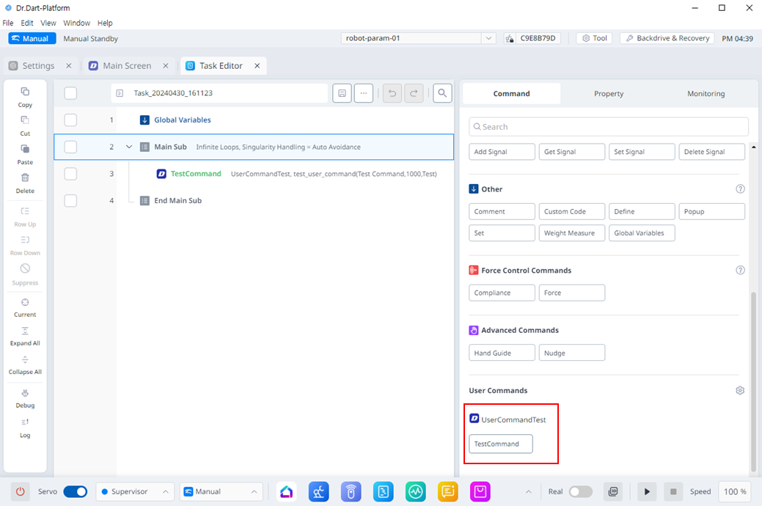Screen dimensions: 762x506
Task: Click the Backdrive & Recovery button
Action: [667, 38]
